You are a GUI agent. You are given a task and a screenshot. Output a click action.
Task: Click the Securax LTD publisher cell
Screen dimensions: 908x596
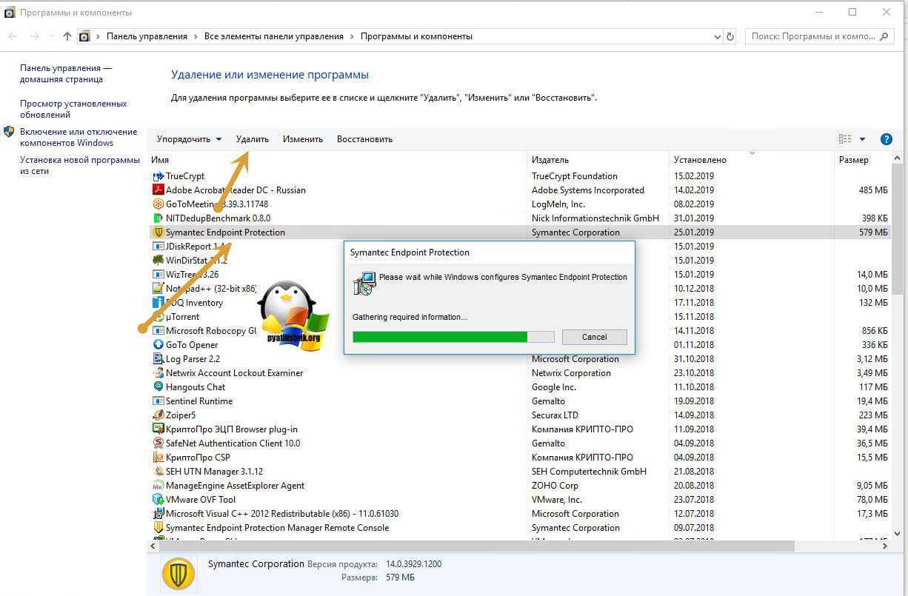click(555, 415)
